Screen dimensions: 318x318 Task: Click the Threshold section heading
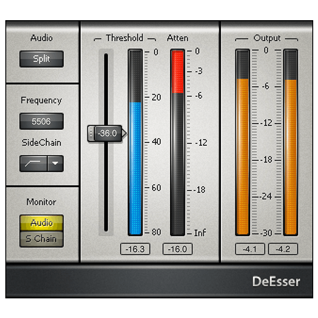[124, 38]
